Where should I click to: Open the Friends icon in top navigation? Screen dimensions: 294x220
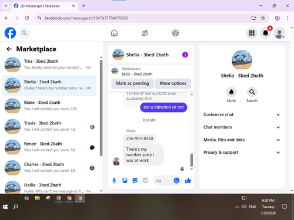point(145,33)
